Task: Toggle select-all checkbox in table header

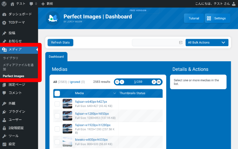Action: (x=57, y=93)
